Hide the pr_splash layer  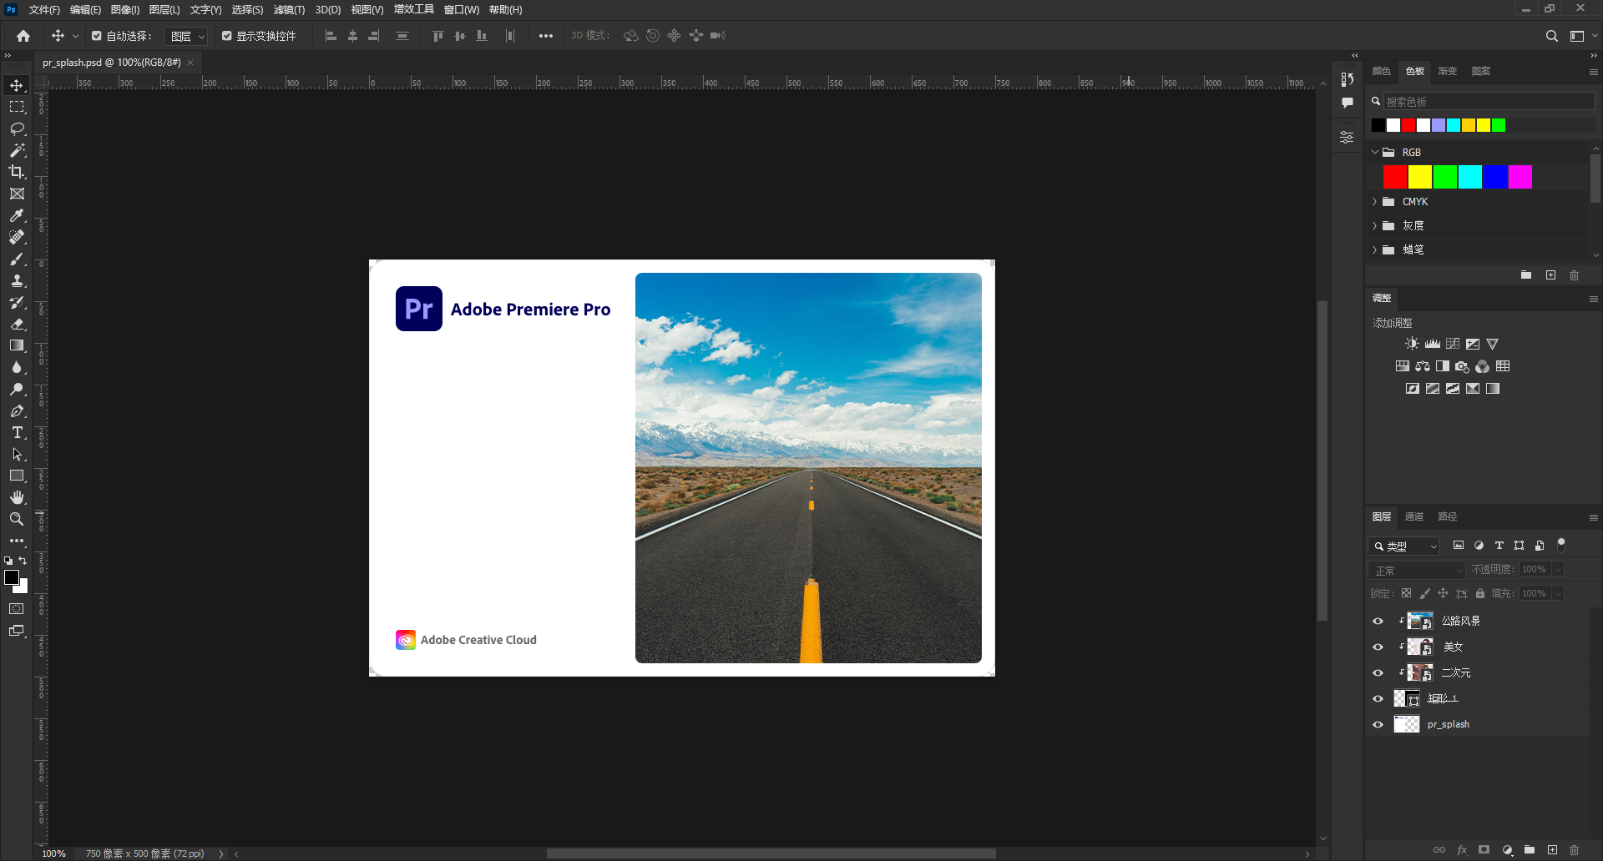click(x=1378, y=724)
